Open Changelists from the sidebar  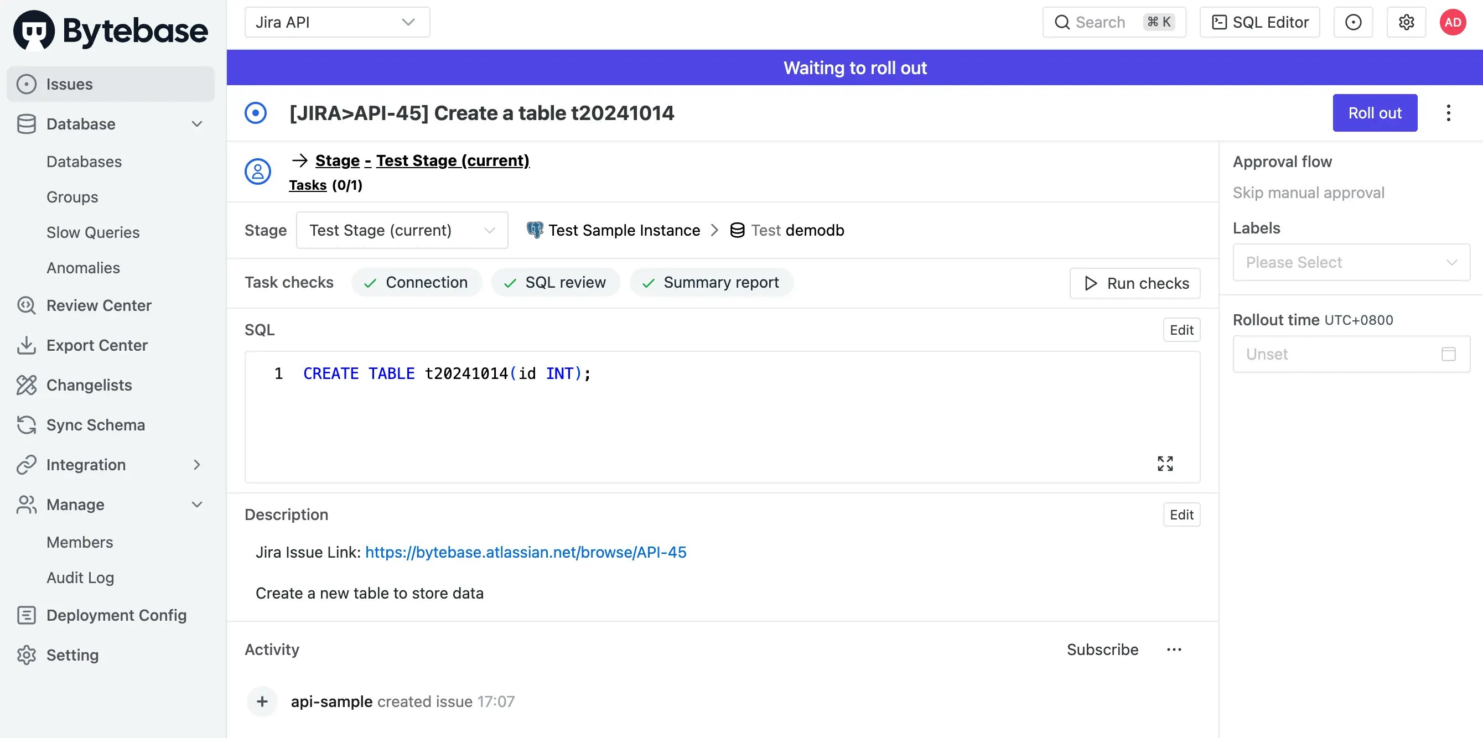(89, 385)
